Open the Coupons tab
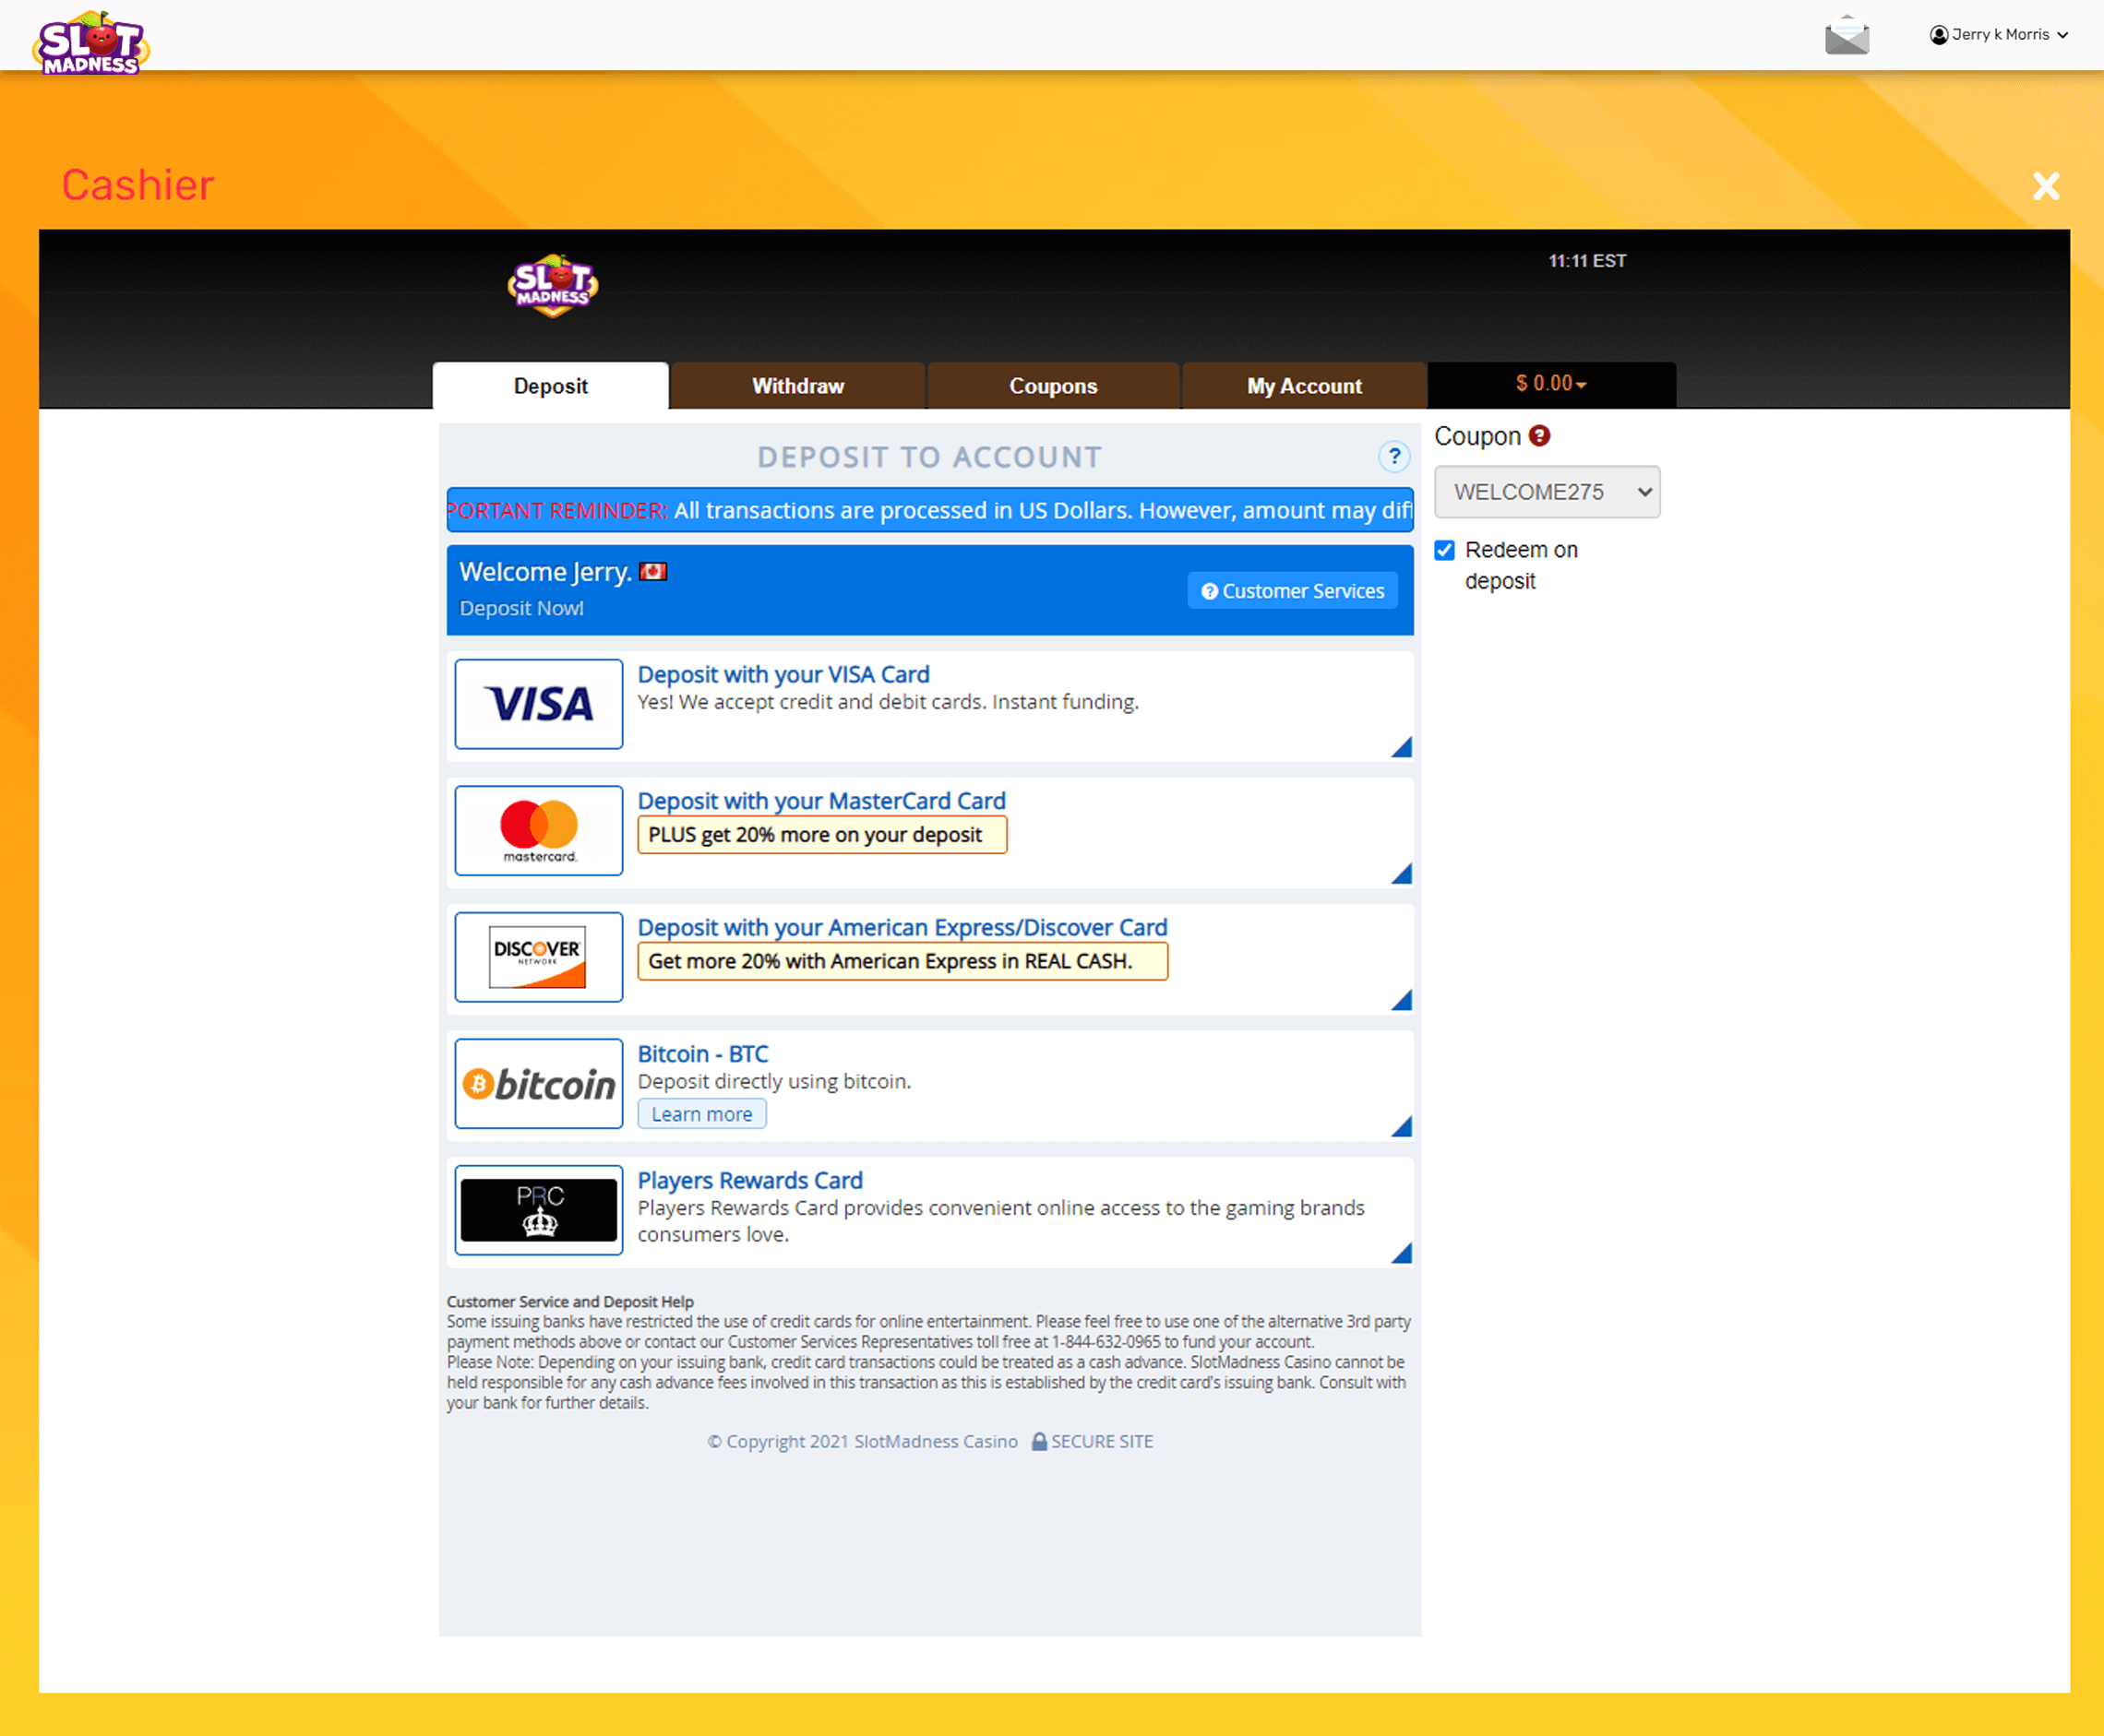Image resolution: width=2104 pixels, height=1736 pixels. click(x=1053, y=386)
